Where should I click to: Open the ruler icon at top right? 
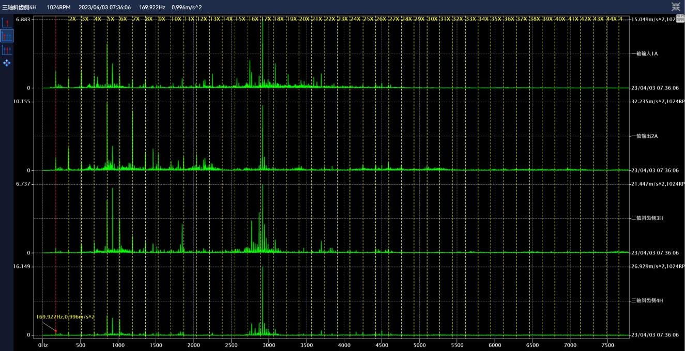[680, 19]
